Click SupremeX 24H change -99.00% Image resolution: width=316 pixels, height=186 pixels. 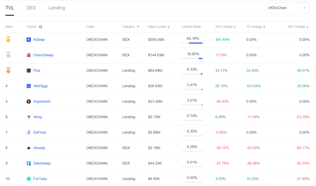[x=222, y=102]
